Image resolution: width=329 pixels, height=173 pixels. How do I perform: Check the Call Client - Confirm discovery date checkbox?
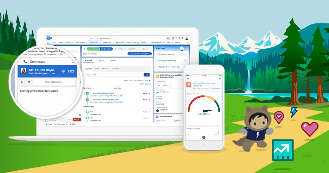[x=91, y=100]
